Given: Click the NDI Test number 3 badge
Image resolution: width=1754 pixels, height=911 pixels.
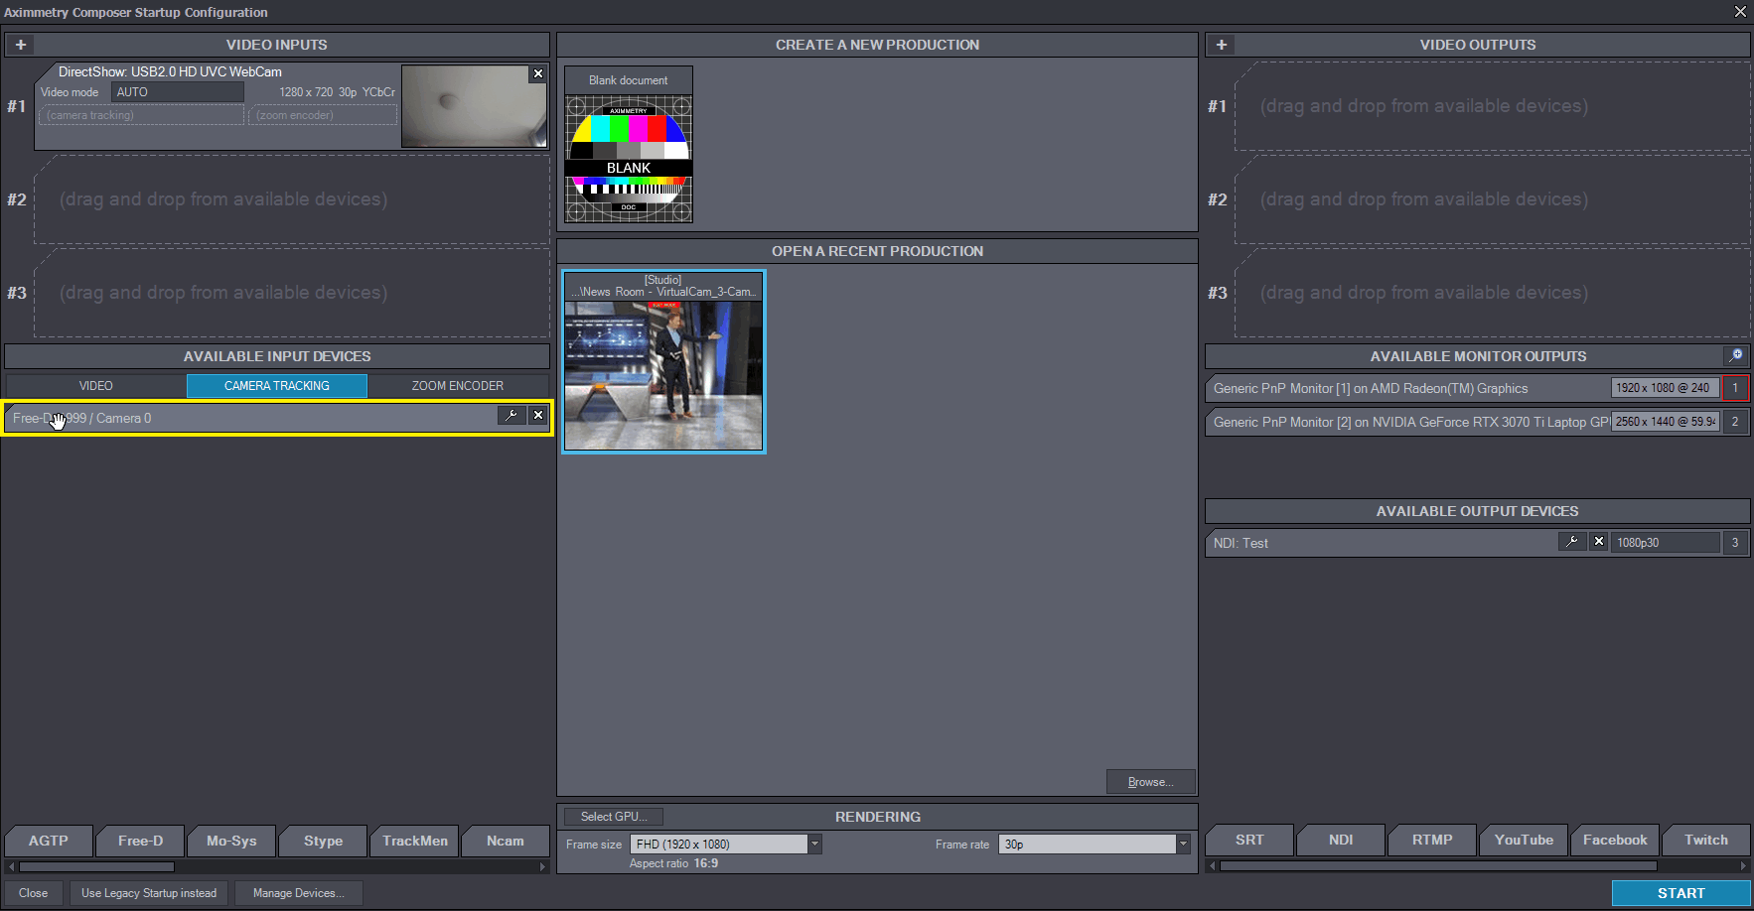Looking at the screenshot, I should point(1735,543).
